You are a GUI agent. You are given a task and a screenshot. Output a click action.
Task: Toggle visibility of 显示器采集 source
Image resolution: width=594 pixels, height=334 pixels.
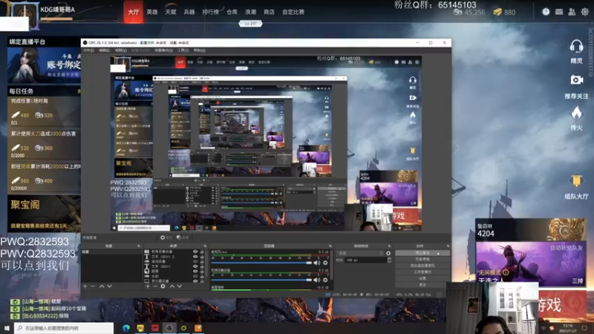tap(195, 281)
